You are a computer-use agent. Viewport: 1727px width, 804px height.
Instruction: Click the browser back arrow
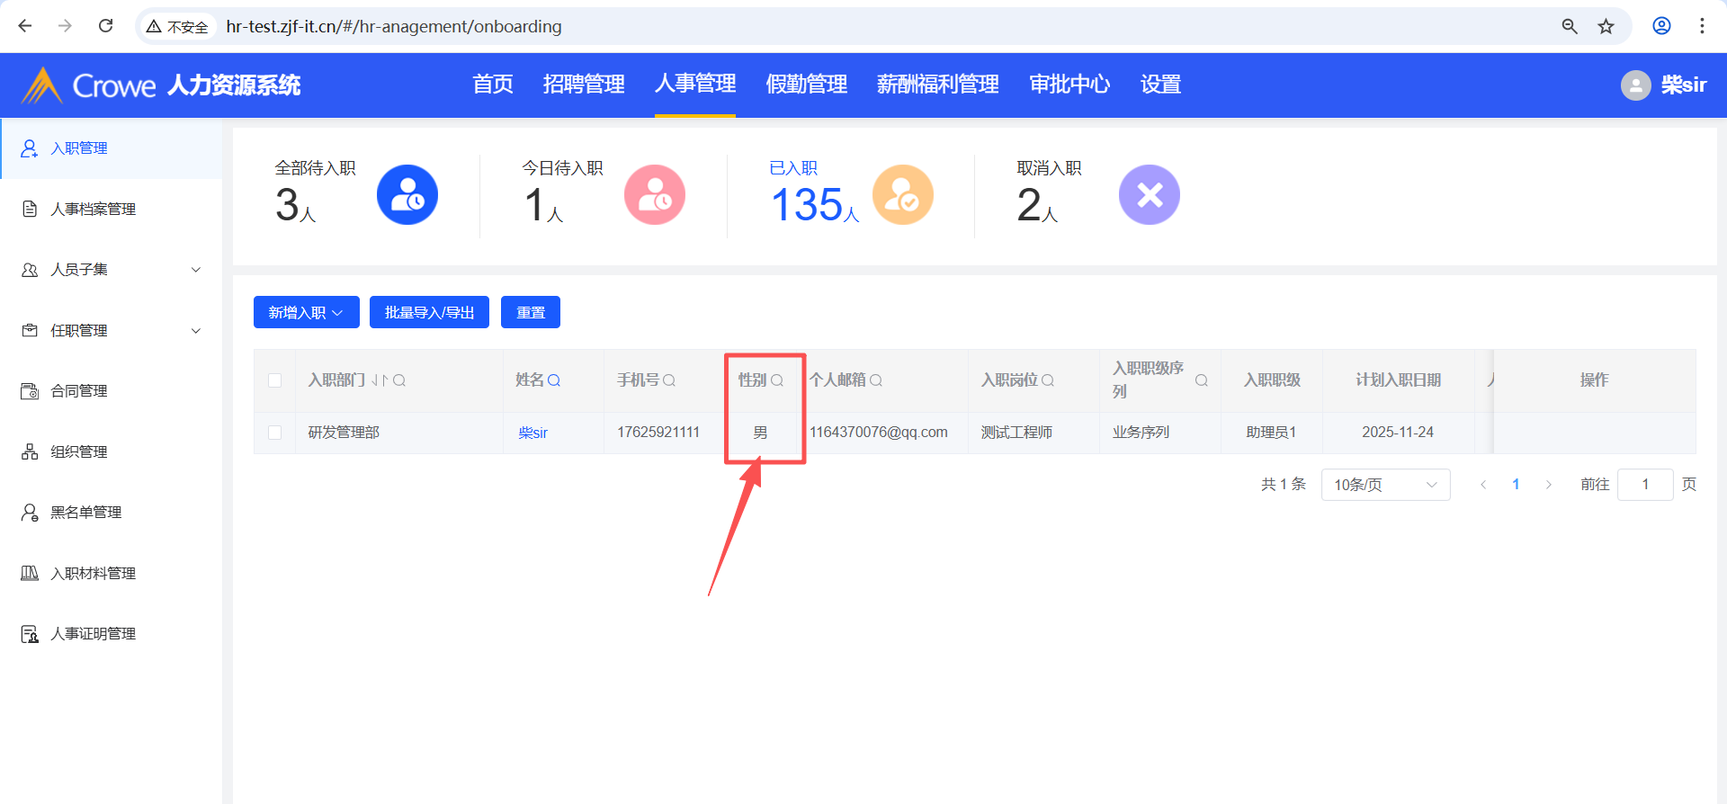tap(25, 26)
